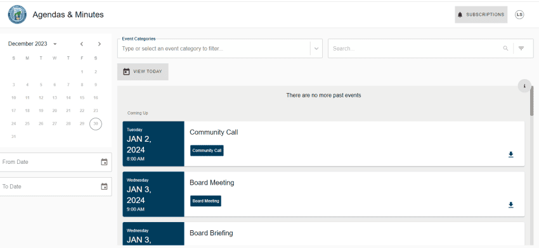Go to the next month
Viewport: 539px width, 248px height.
coord(100,44)
